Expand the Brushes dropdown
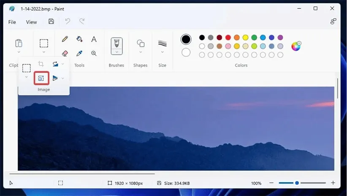This screenshot has width=347, height=196. point(117,52)
